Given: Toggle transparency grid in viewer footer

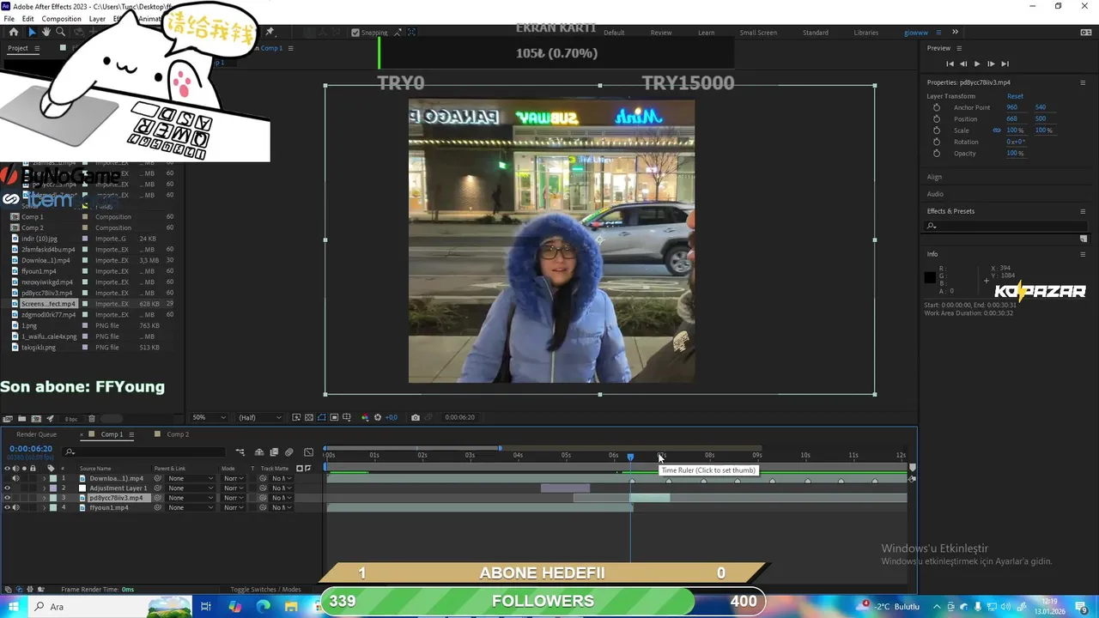Looking at the screenshot, I should [x=309, y=417].
